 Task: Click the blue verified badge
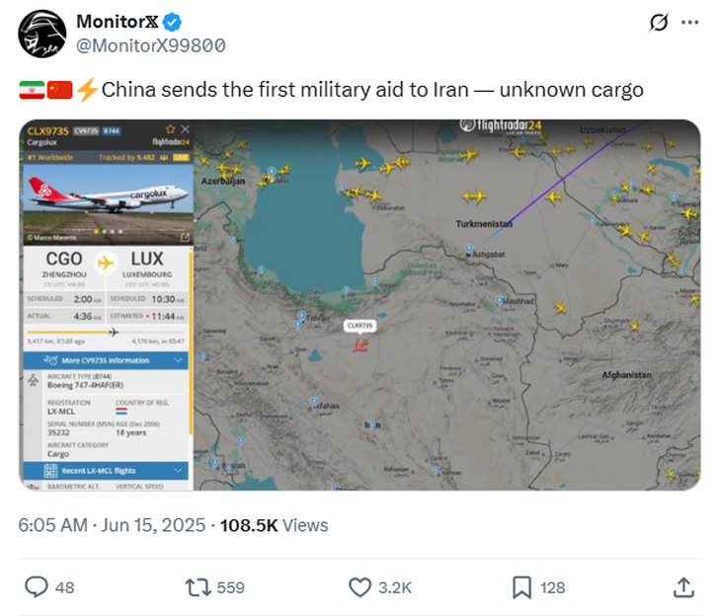pos(172,22)
